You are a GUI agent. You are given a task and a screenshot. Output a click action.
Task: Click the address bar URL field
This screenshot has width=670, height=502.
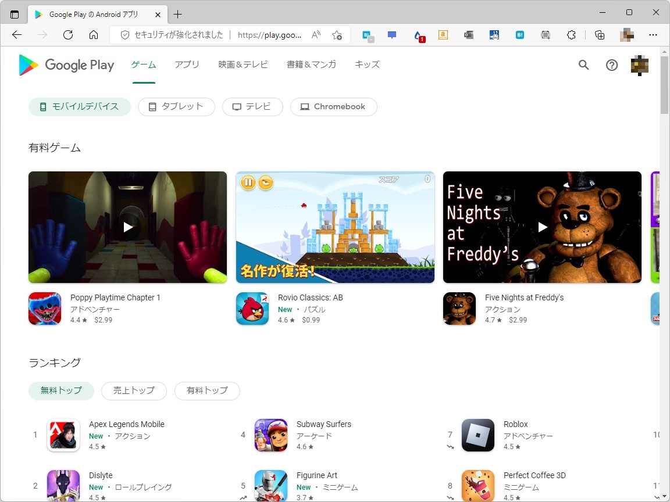click(x=269, y=35)
